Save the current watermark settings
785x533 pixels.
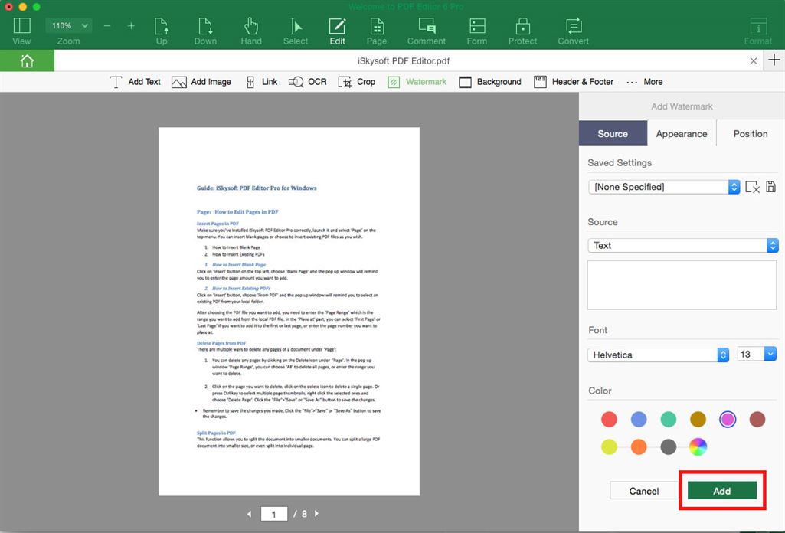click(771, 187)
